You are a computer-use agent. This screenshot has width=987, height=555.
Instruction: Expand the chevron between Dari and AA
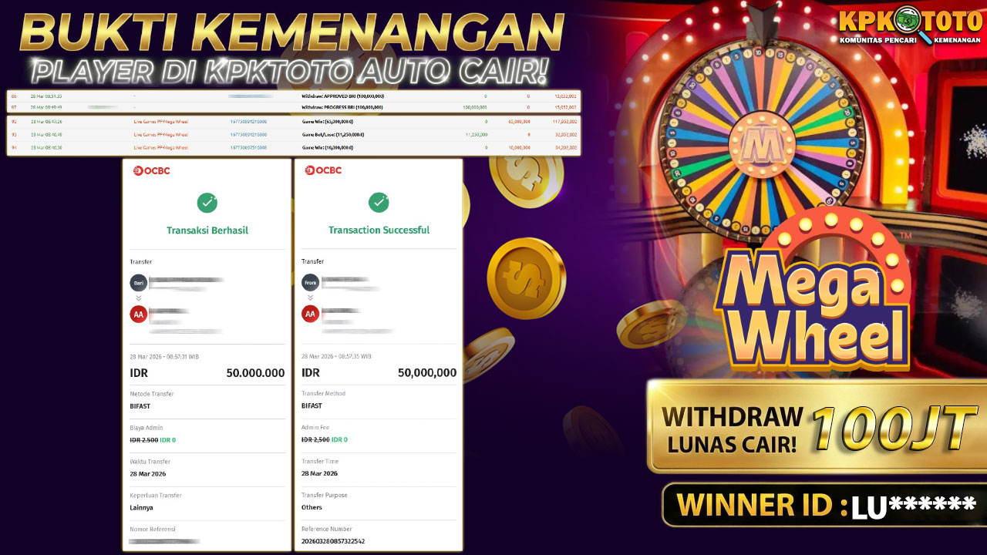(x=139, y=298)
